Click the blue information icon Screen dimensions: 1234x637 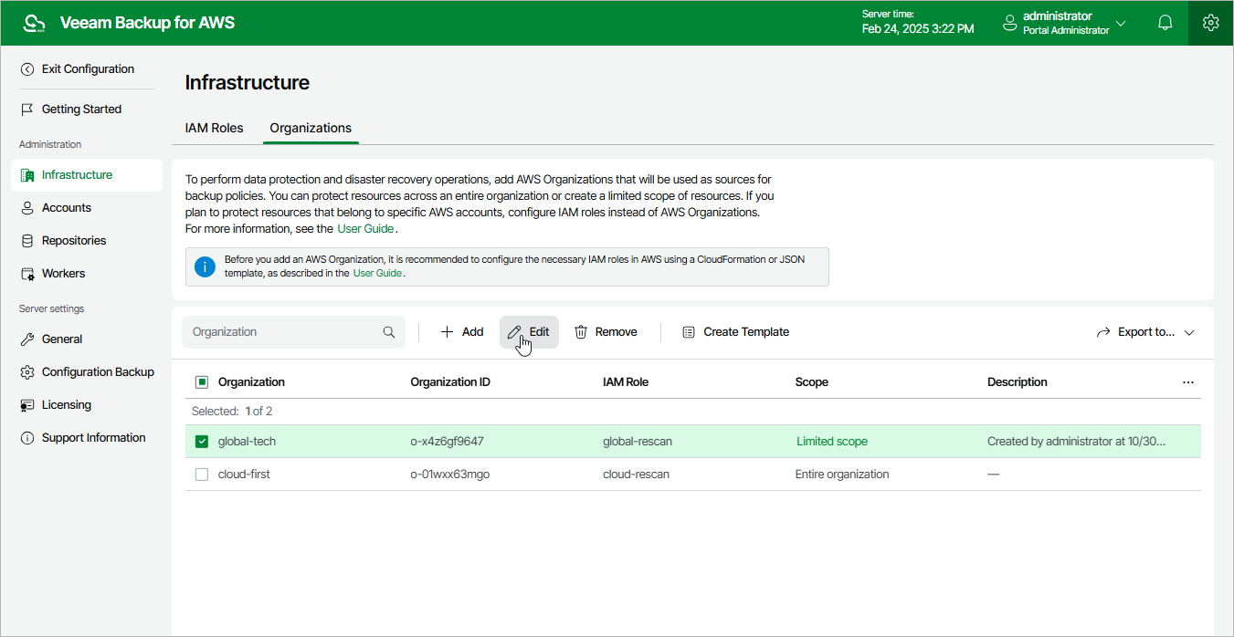coord(206,266)
